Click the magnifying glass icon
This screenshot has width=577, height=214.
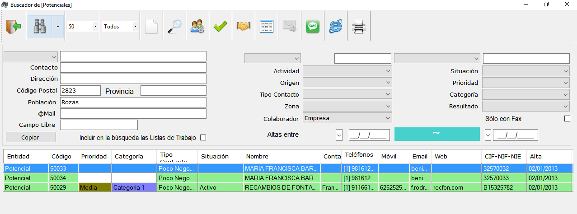click(x=174, y=27)
